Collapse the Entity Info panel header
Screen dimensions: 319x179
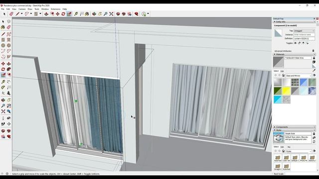pyautogui.click(x=294, y=22)
